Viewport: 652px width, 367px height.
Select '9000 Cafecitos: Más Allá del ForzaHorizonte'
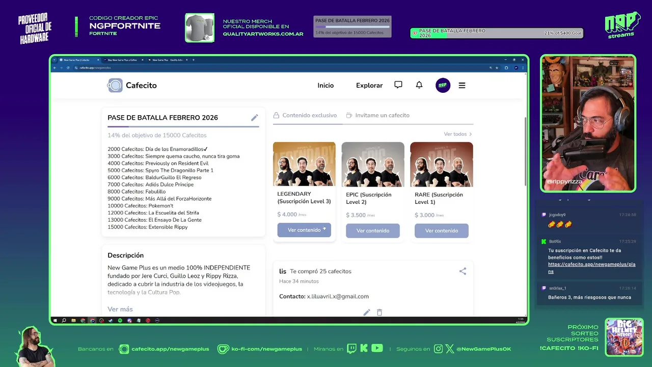click(159, 199)
